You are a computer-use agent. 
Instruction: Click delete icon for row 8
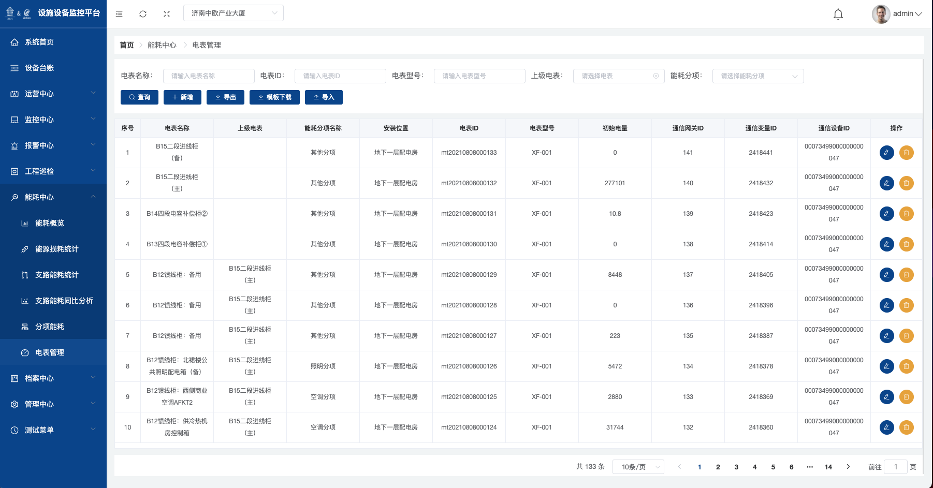point(906,366)
